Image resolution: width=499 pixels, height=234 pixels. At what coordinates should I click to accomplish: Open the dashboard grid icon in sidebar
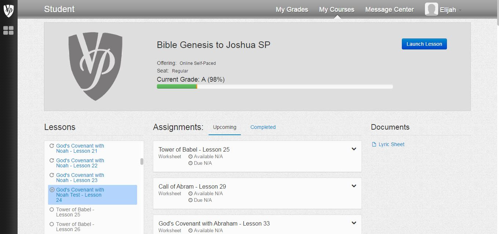pos(8,30)
